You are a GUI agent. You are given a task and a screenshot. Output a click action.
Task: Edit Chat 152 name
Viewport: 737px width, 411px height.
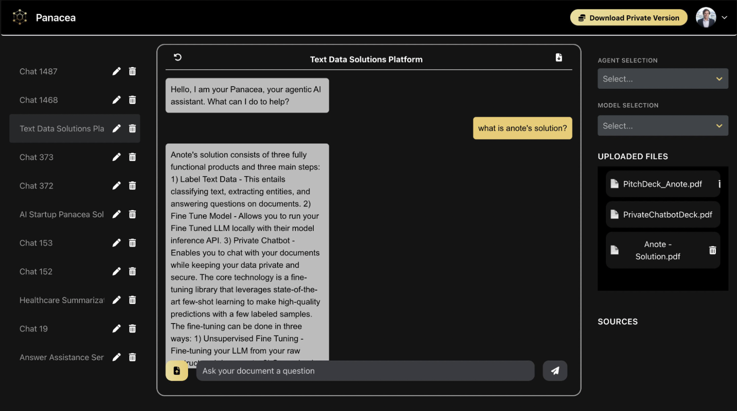(x=116, y=271)
